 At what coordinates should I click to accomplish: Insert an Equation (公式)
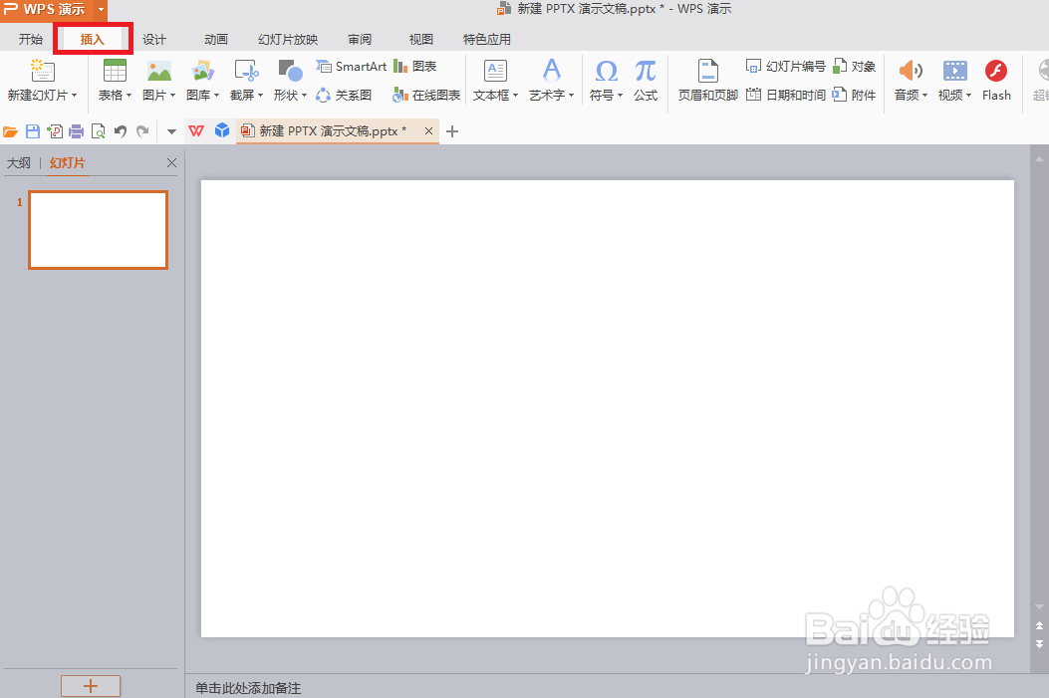[x=646, y=80]
